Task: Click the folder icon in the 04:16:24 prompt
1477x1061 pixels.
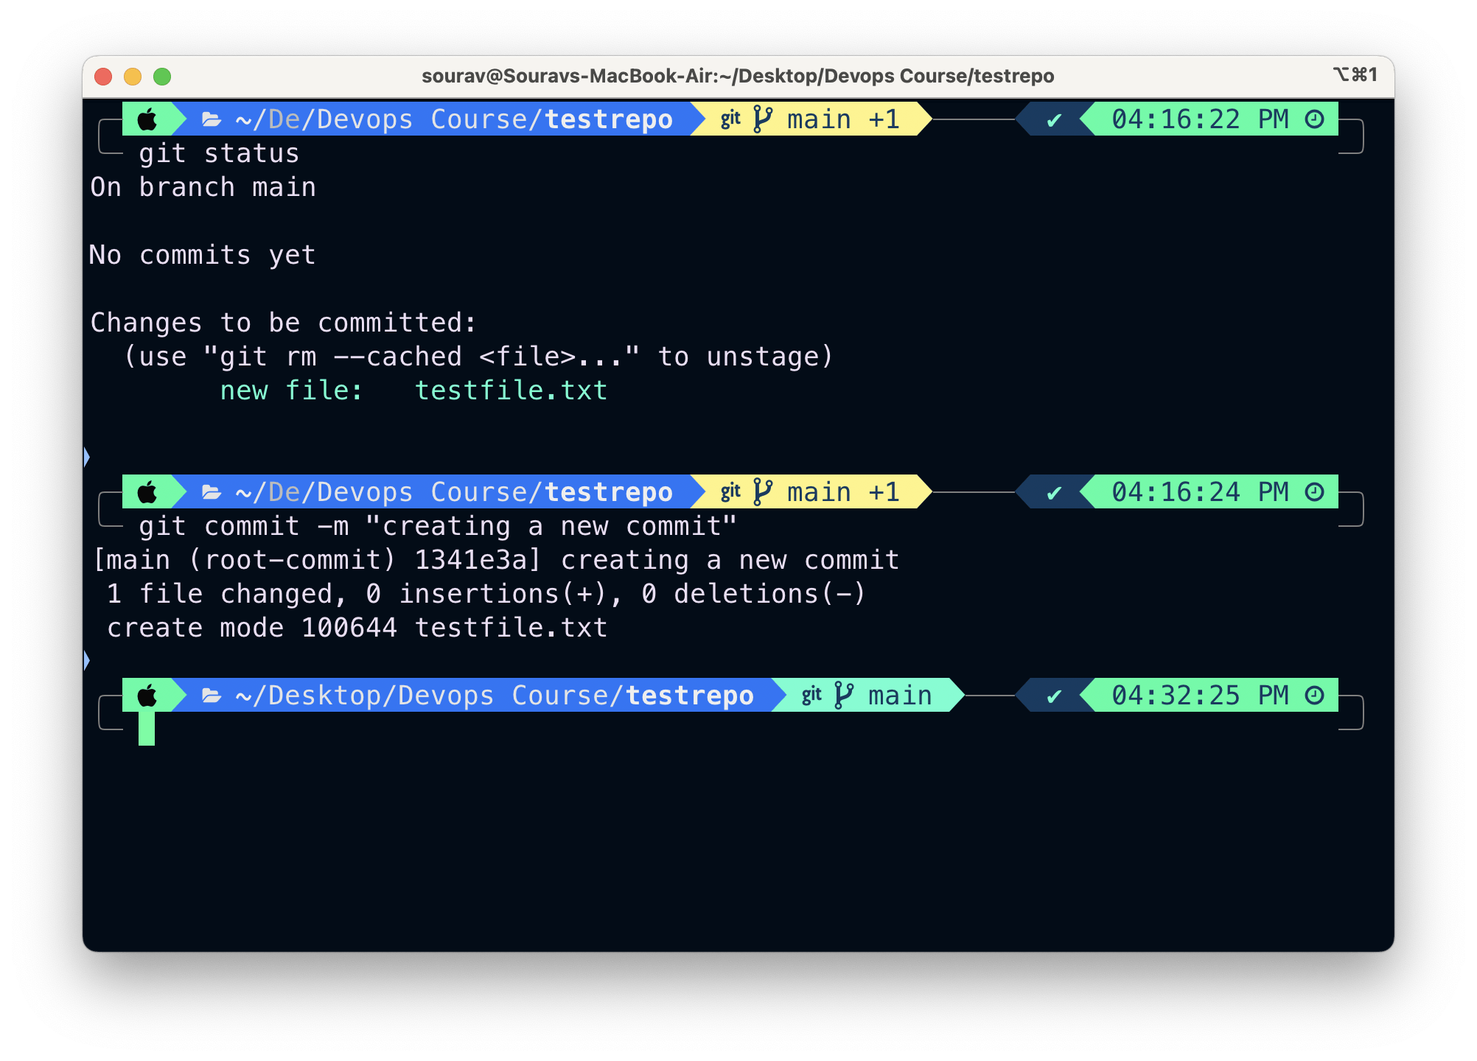Action: tap(212, 492)
